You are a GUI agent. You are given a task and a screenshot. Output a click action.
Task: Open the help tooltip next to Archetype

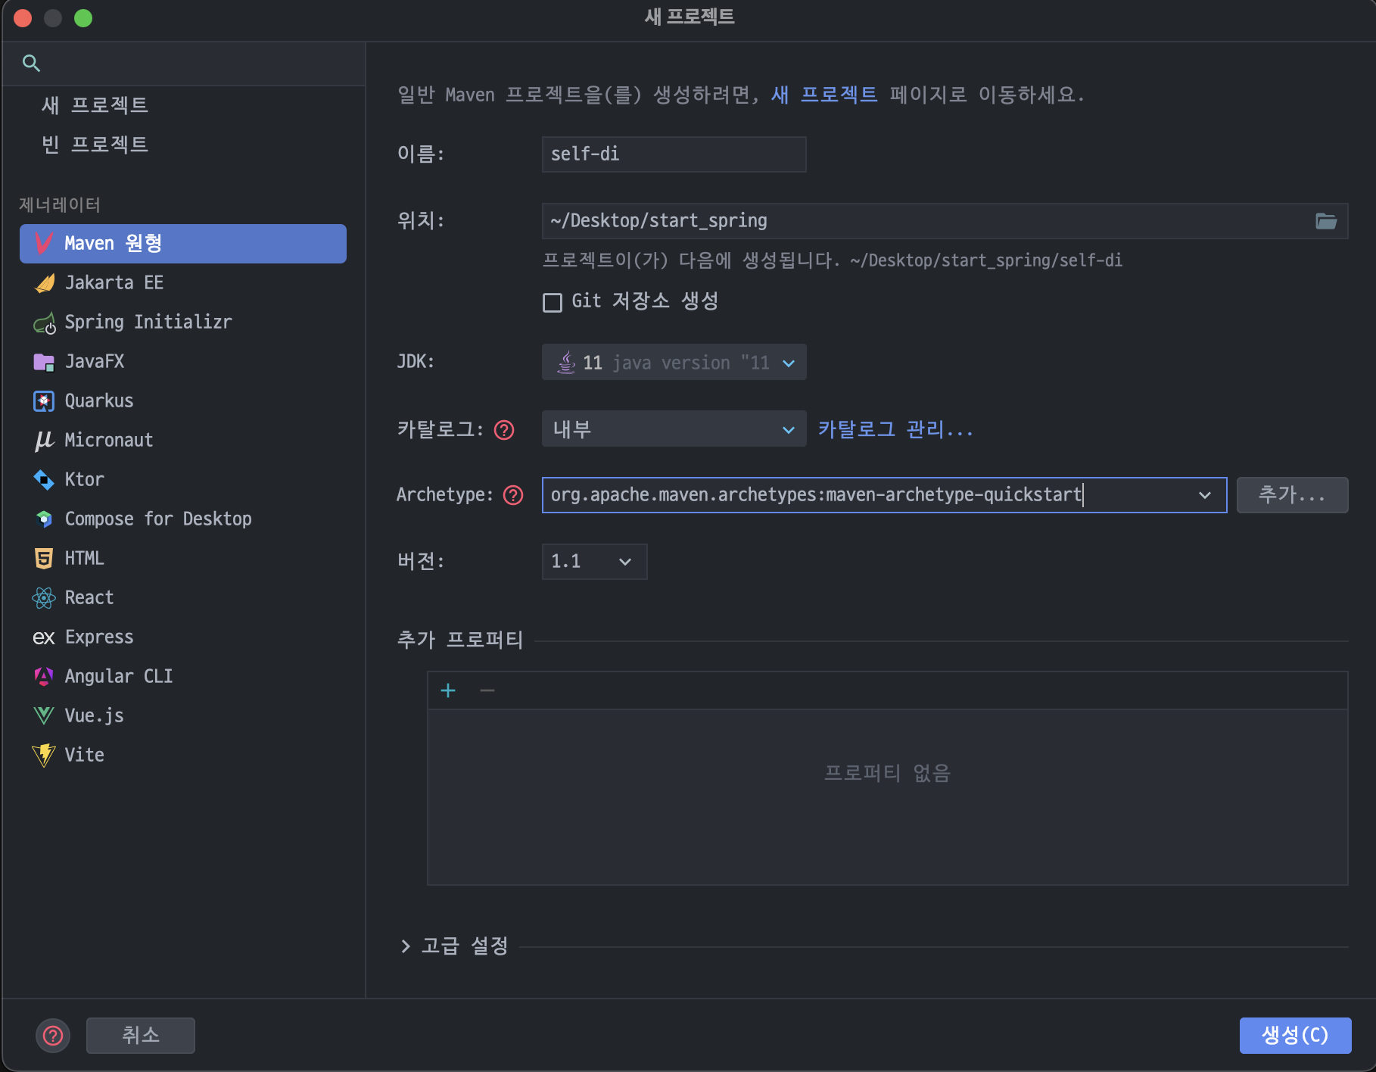pos(513,495)
